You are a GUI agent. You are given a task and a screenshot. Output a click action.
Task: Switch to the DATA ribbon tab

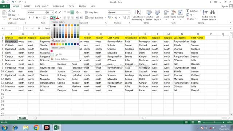point(71,7)
